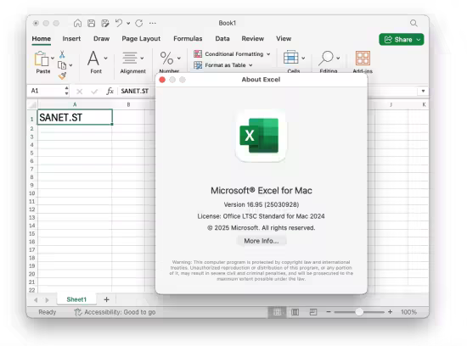
Task: Zoom out with the minus button
Action: coord(329,312)
